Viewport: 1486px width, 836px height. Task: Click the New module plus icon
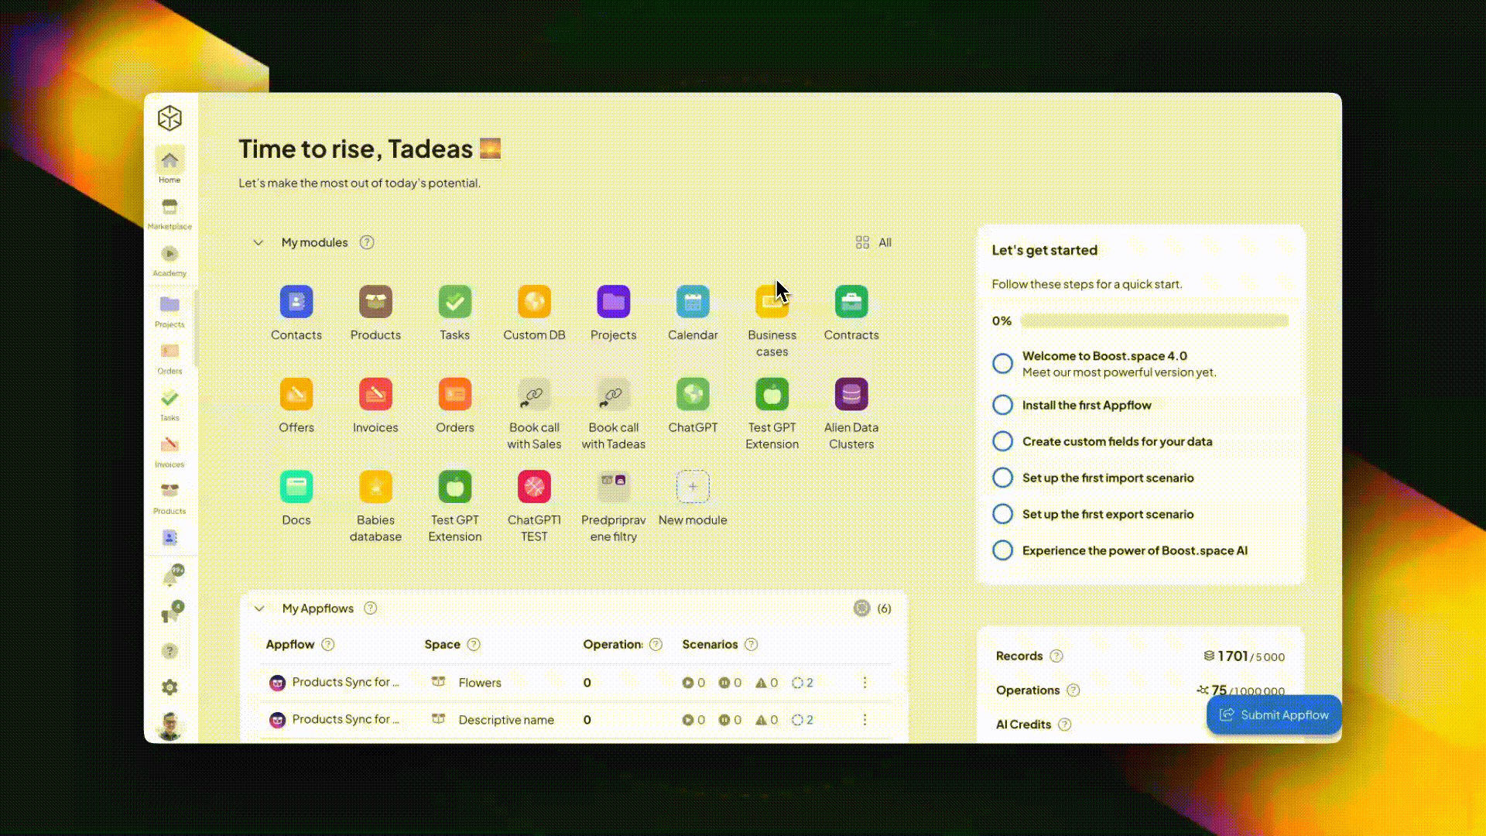point(693,487)
